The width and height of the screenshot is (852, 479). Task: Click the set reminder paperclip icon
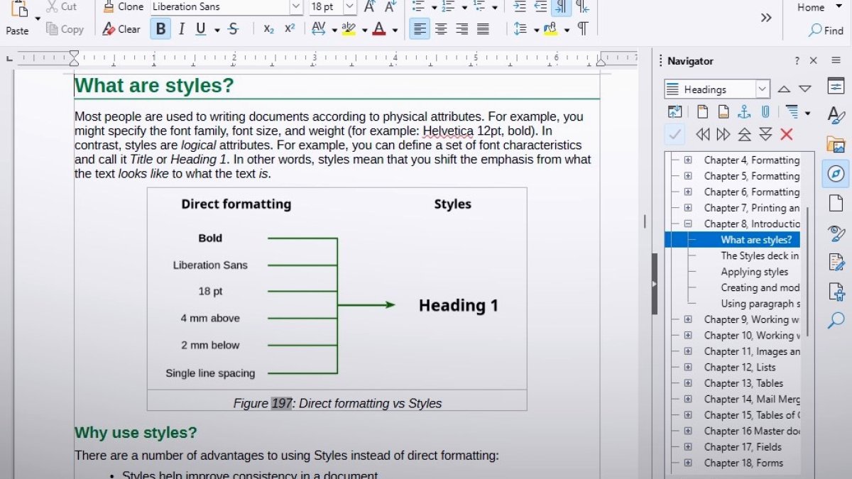pos(765,111)
